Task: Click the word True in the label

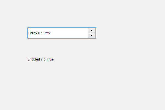Action: tap(50, 59)
